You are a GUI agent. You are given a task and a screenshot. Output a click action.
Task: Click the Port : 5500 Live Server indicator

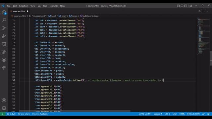[193, 114]
